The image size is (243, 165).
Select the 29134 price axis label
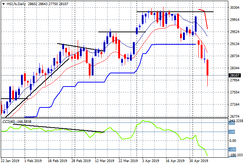235,44
